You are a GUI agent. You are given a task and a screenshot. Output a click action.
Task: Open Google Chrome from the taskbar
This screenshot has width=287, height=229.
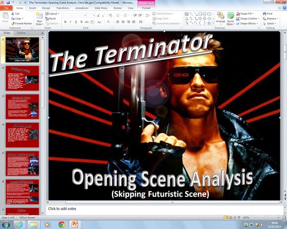pyautogui.click(x=62, y=225)
